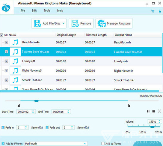Uncheck the Smack That.aac checkbox
Image resolution: width=163 pixels, height=146 pixels.
[x=6, y=80]
